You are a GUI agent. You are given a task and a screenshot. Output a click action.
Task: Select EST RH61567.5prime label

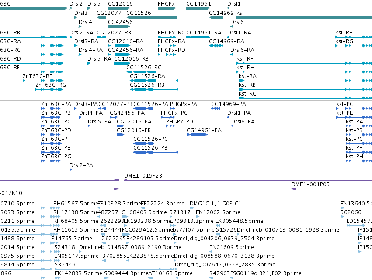coord(76,204)
